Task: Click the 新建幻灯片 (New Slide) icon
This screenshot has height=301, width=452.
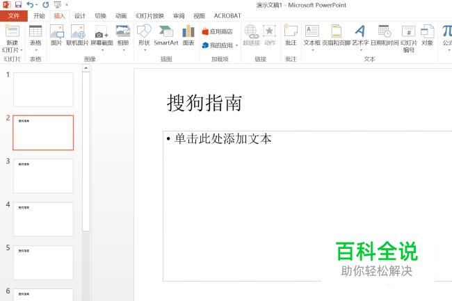Action: tap(12, 31)
